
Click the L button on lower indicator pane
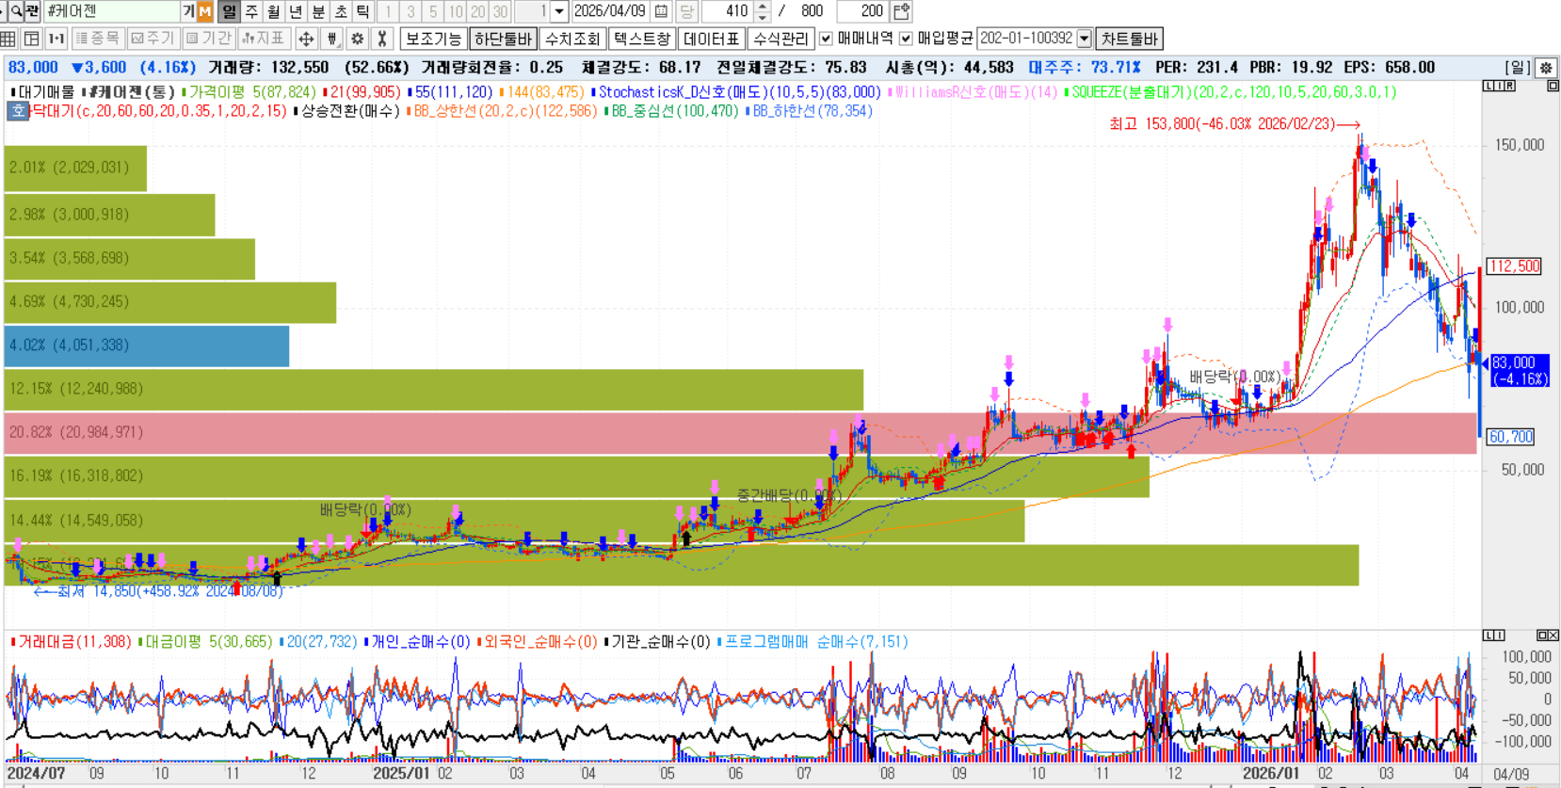point(1489,635)
